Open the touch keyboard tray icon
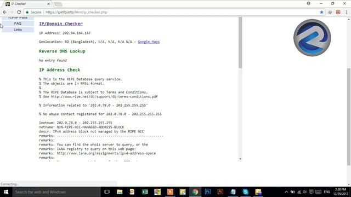The height and width of the screenshot is (197, 351). [x=318, y=192]
